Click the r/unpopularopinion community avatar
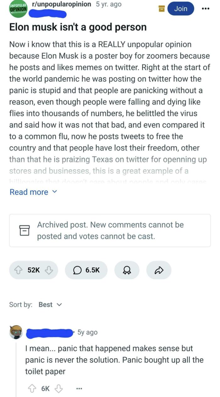Screen dimensions: 220x397 point(17,9)
